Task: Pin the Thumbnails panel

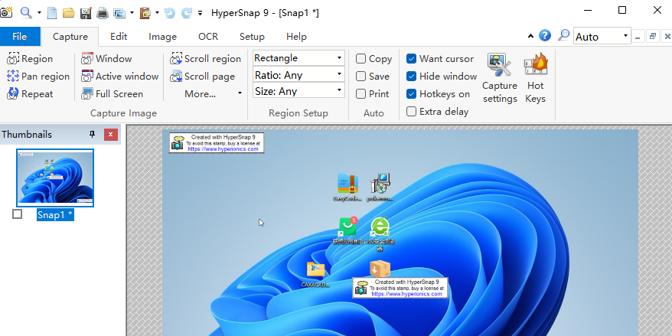Action: pyautogui.click(x=92, y=135)
